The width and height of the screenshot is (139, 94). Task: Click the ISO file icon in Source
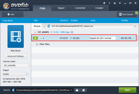49,26
